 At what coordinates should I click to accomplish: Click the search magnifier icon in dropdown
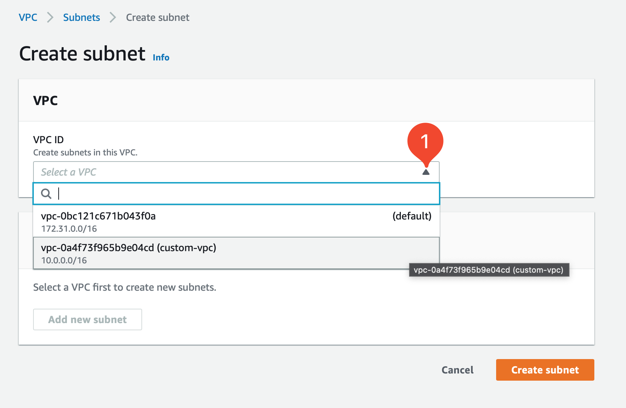[45, 194]
